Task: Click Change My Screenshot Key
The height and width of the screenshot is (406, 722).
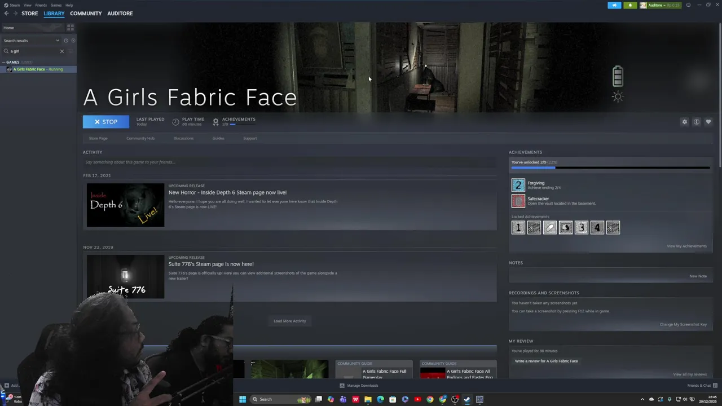Action: [x=683, y=324]
